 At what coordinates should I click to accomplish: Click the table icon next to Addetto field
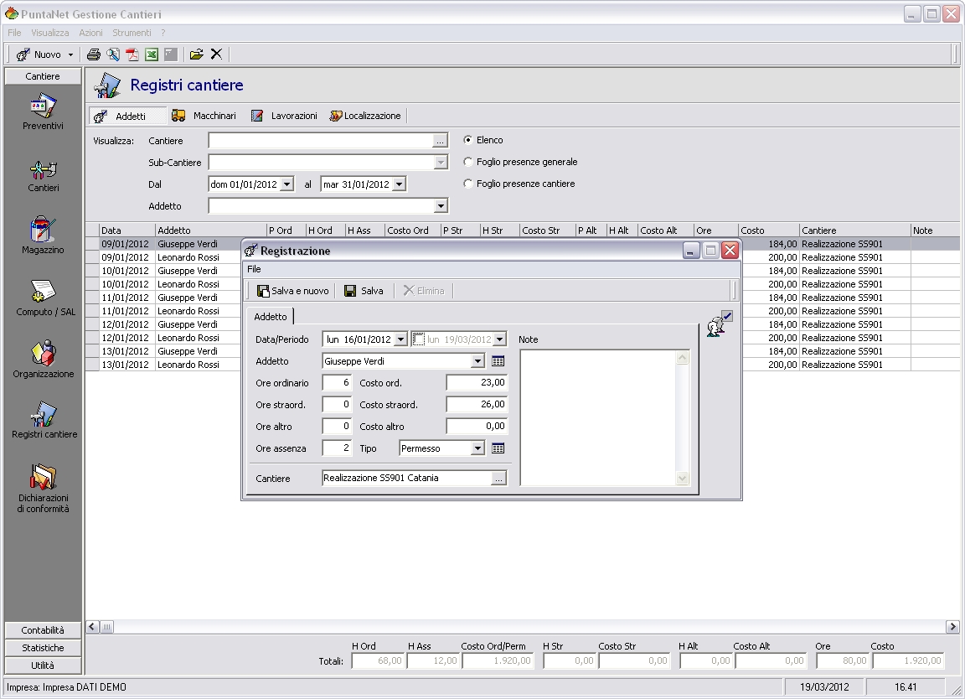498,361
